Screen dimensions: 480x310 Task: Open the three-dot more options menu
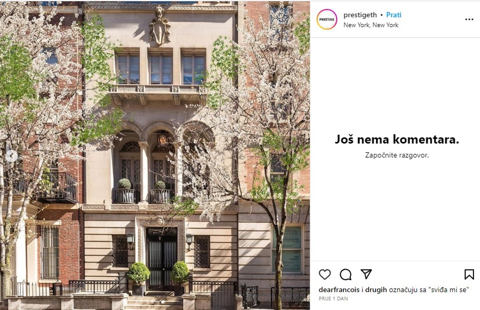tap(469, 19)
